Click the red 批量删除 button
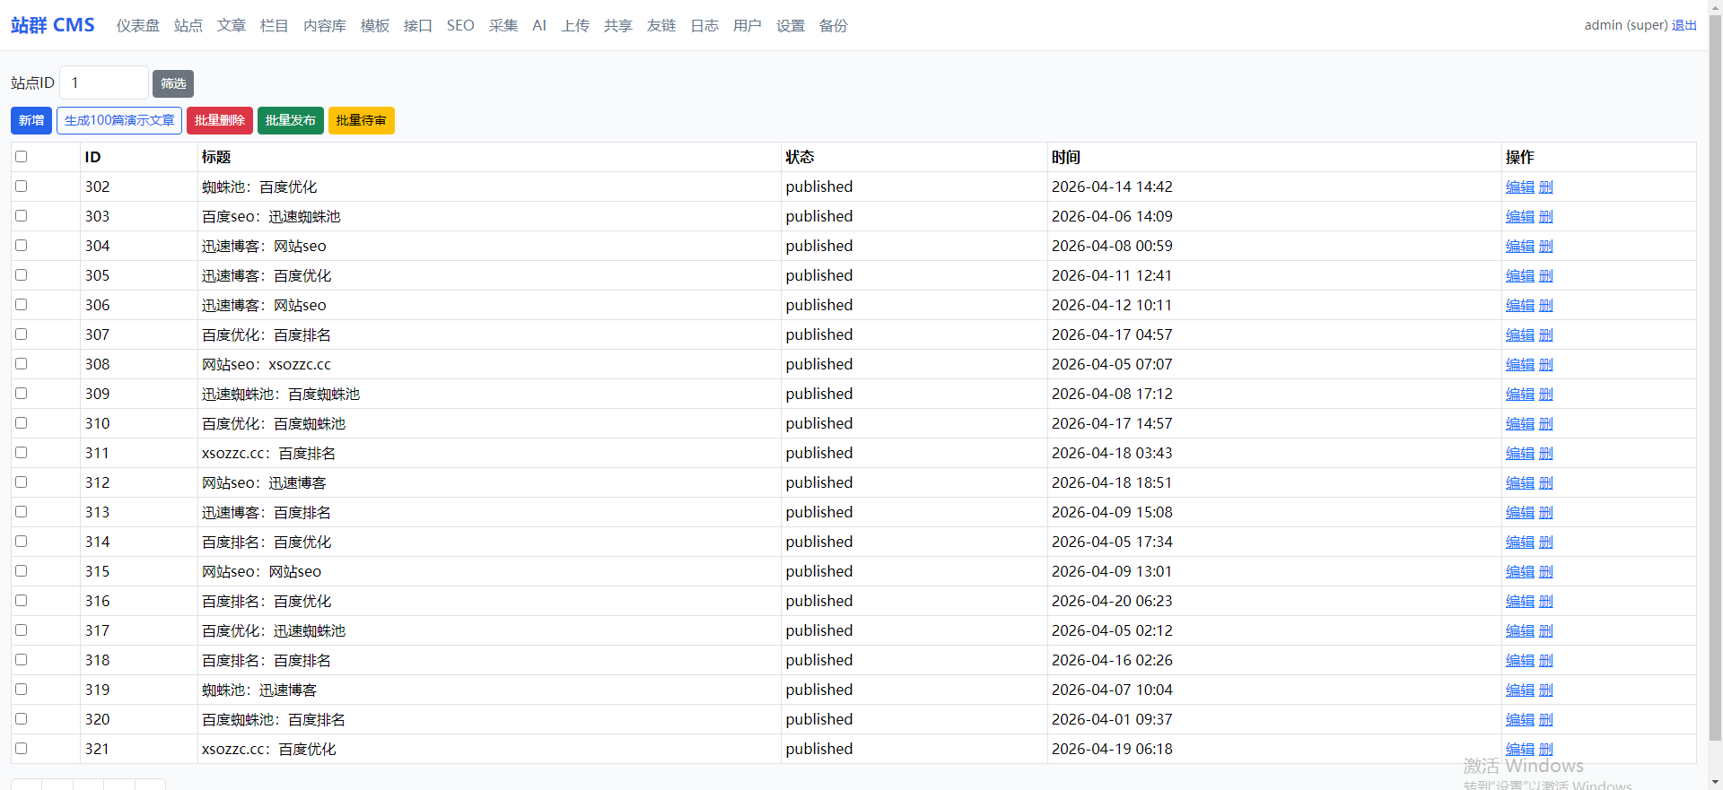The height and width of the screenshot is (790, 1723). 220,120
